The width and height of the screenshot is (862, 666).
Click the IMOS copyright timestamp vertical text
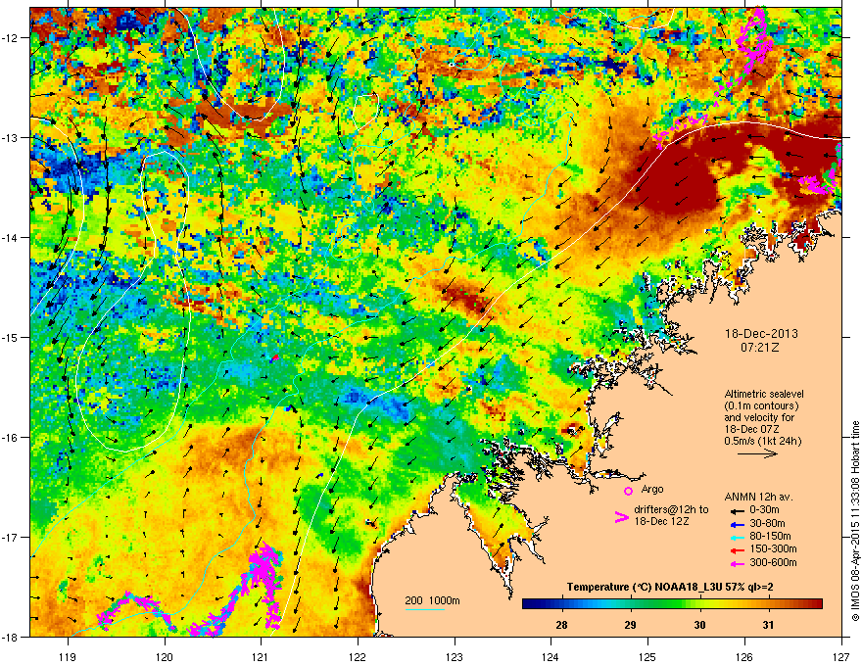coord(855,521)
